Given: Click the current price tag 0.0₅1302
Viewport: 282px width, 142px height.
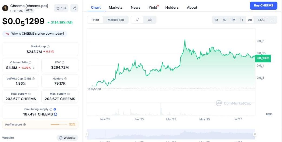Looking at the screenshot, I should coord(263,58).
